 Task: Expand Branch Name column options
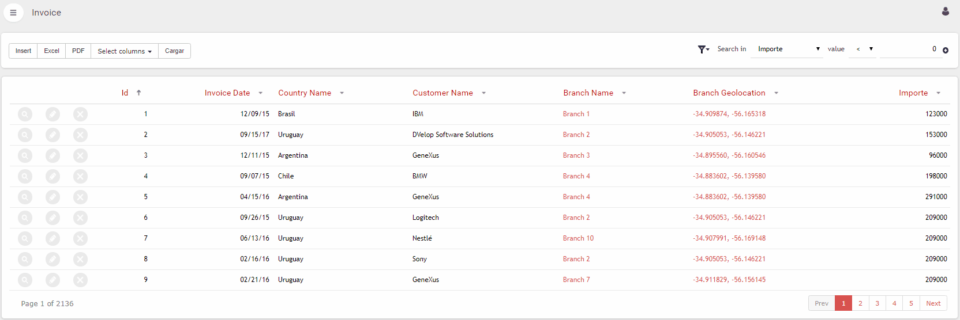click(624, 93)
